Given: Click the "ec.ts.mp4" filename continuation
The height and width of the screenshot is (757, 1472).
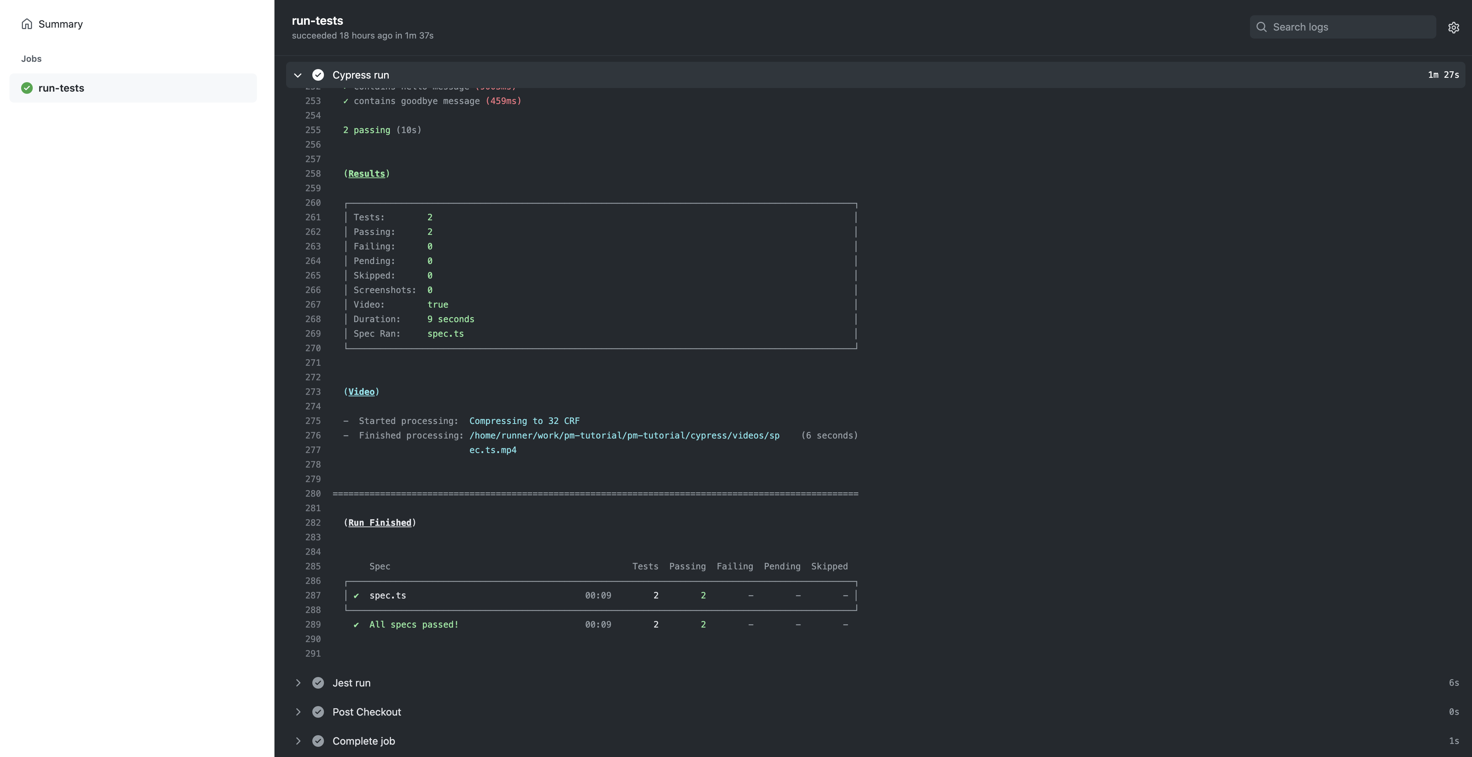Looking at the screenshot, I should coord(492,450).
